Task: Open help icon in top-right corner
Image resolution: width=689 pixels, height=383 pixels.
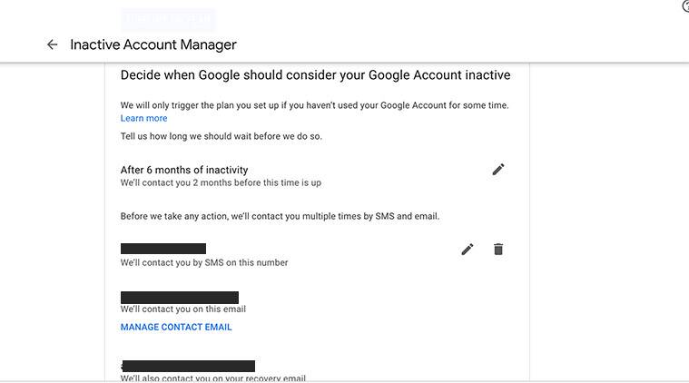Action: 685,6
